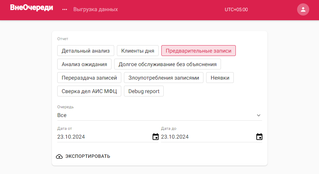
Task: Select the Debug report option
Action: pyautogui.click(x=143, y=91)
